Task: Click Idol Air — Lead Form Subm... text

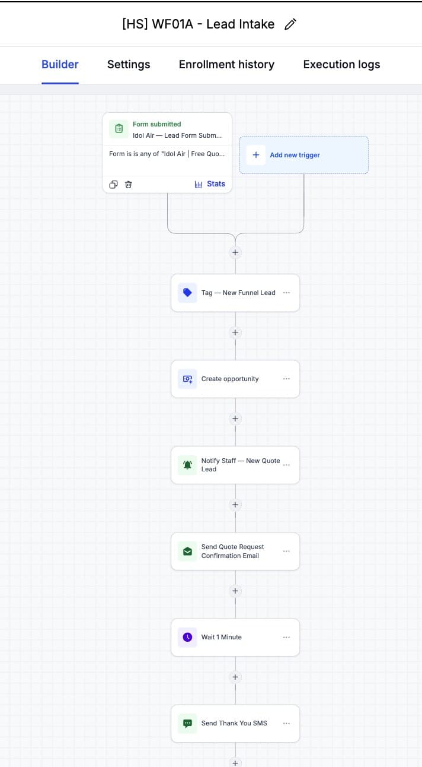Action: pyautogui.click(x=178, y=135)
